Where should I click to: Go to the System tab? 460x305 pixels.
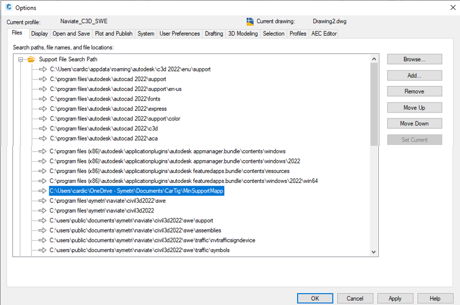[146, 34]
